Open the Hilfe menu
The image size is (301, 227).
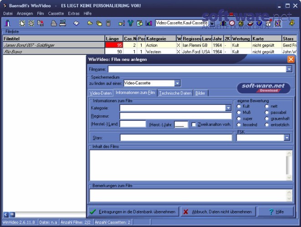coord(87,14)
